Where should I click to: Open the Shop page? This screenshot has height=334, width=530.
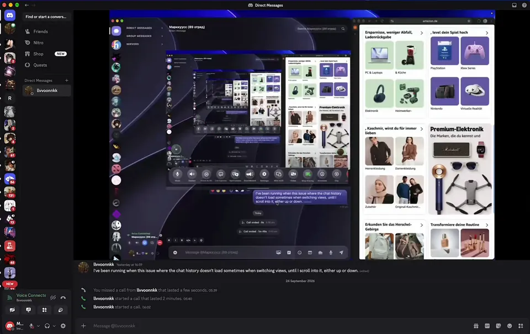(x=46, y=54)
